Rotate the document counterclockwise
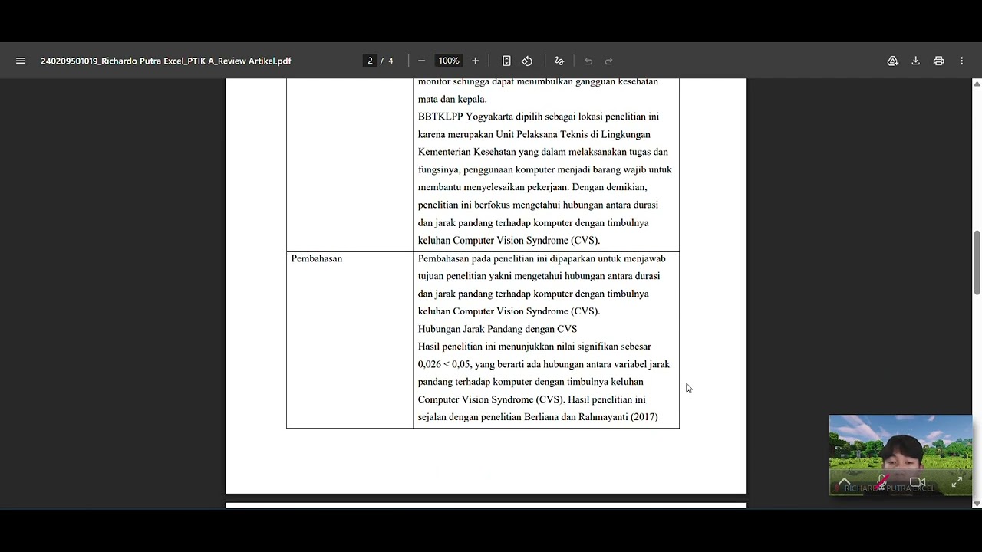The height and width of the screenshot is (552, 982). pos(527,61)
